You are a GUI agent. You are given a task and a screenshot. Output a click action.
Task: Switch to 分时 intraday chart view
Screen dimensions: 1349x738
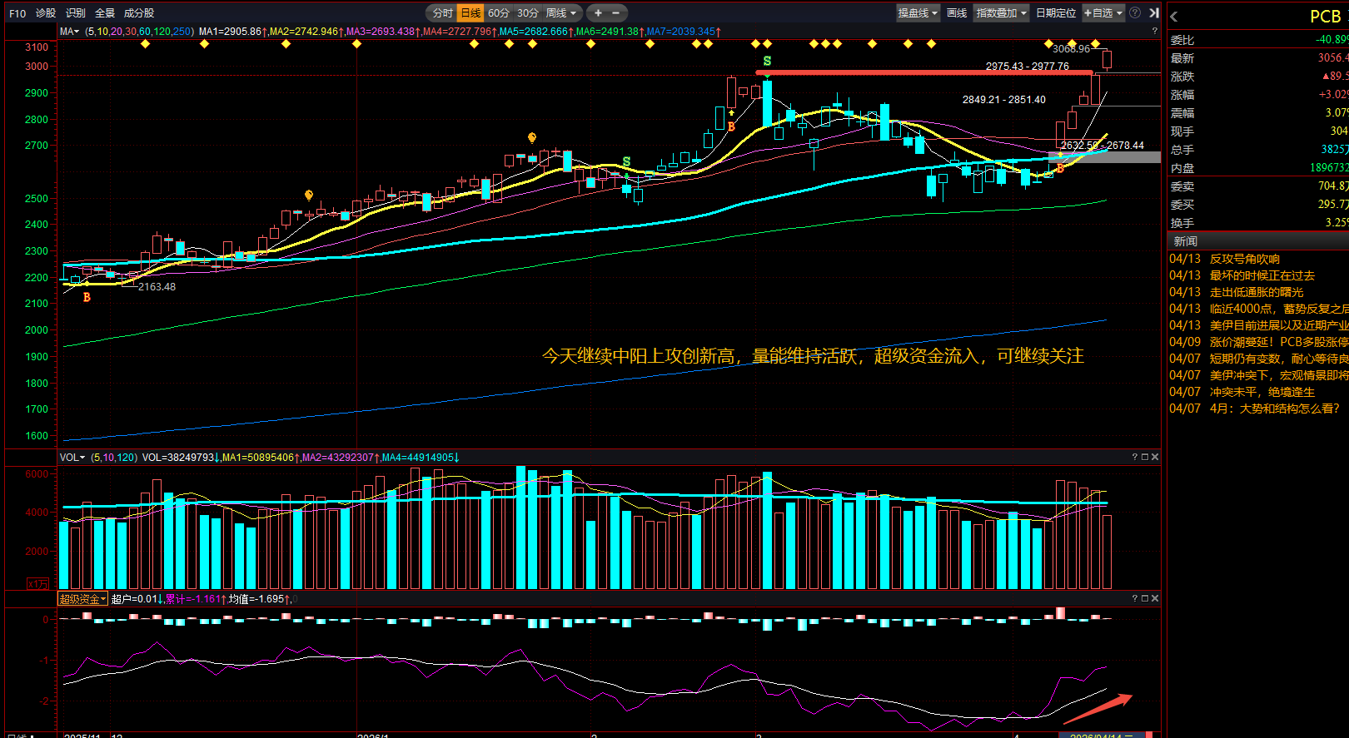tap(442, 13)
